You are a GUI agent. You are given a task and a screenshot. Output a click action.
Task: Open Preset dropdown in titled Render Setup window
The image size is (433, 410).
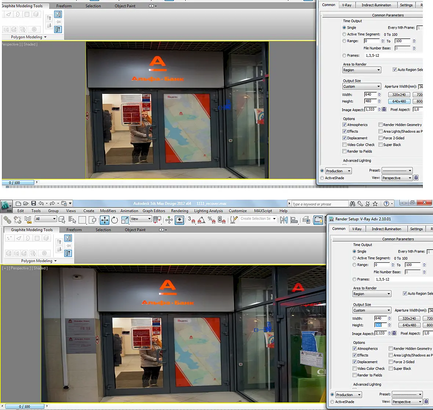click(407, 394)
